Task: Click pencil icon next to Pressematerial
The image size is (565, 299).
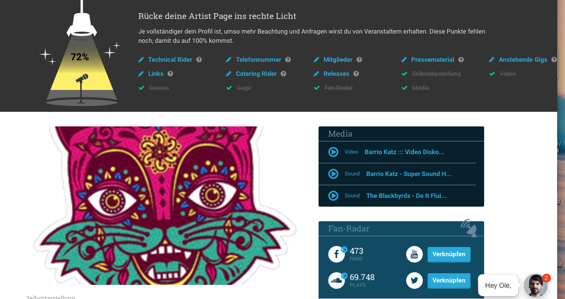Action: [404, 60]
